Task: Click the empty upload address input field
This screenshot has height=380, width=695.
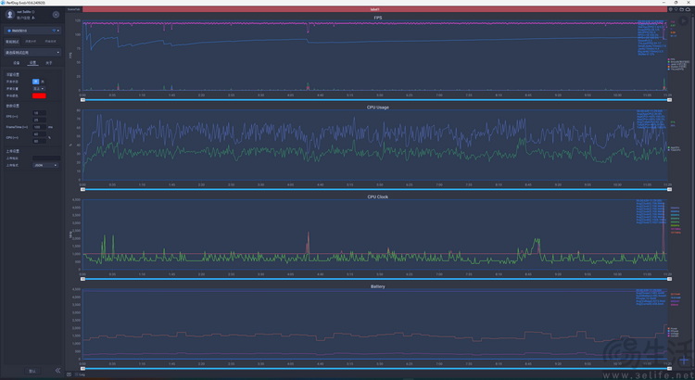Action: pyautogui.click(x=46, y=158)
